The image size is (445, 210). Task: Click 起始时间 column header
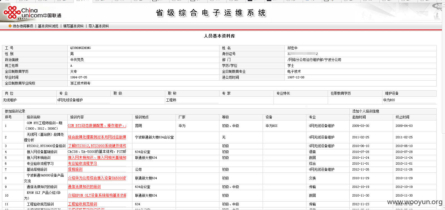359,117
